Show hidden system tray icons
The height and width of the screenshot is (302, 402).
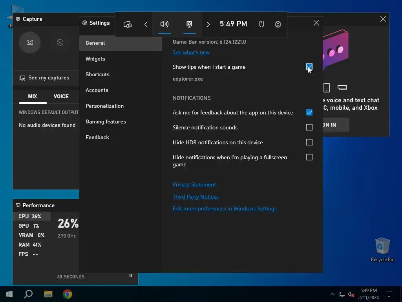pyautogui.click(x=332, y=294)
